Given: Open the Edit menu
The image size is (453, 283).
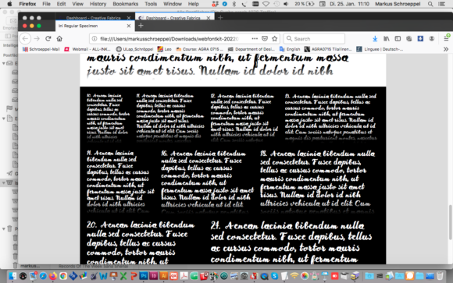Looking at the screenshot, I should (61, 4).
